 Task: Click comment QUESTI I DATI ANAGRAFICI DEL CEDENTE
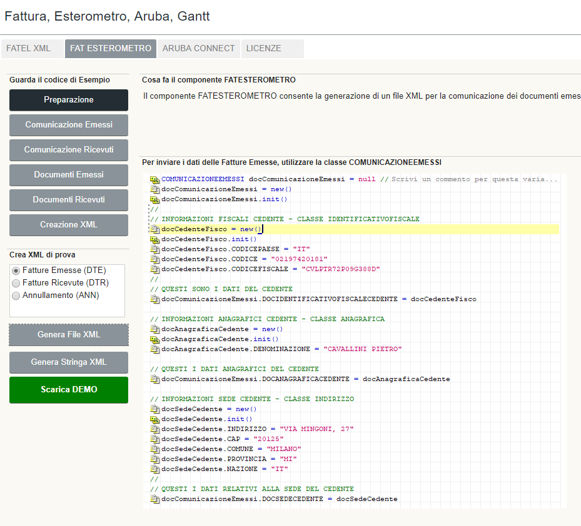235,369
